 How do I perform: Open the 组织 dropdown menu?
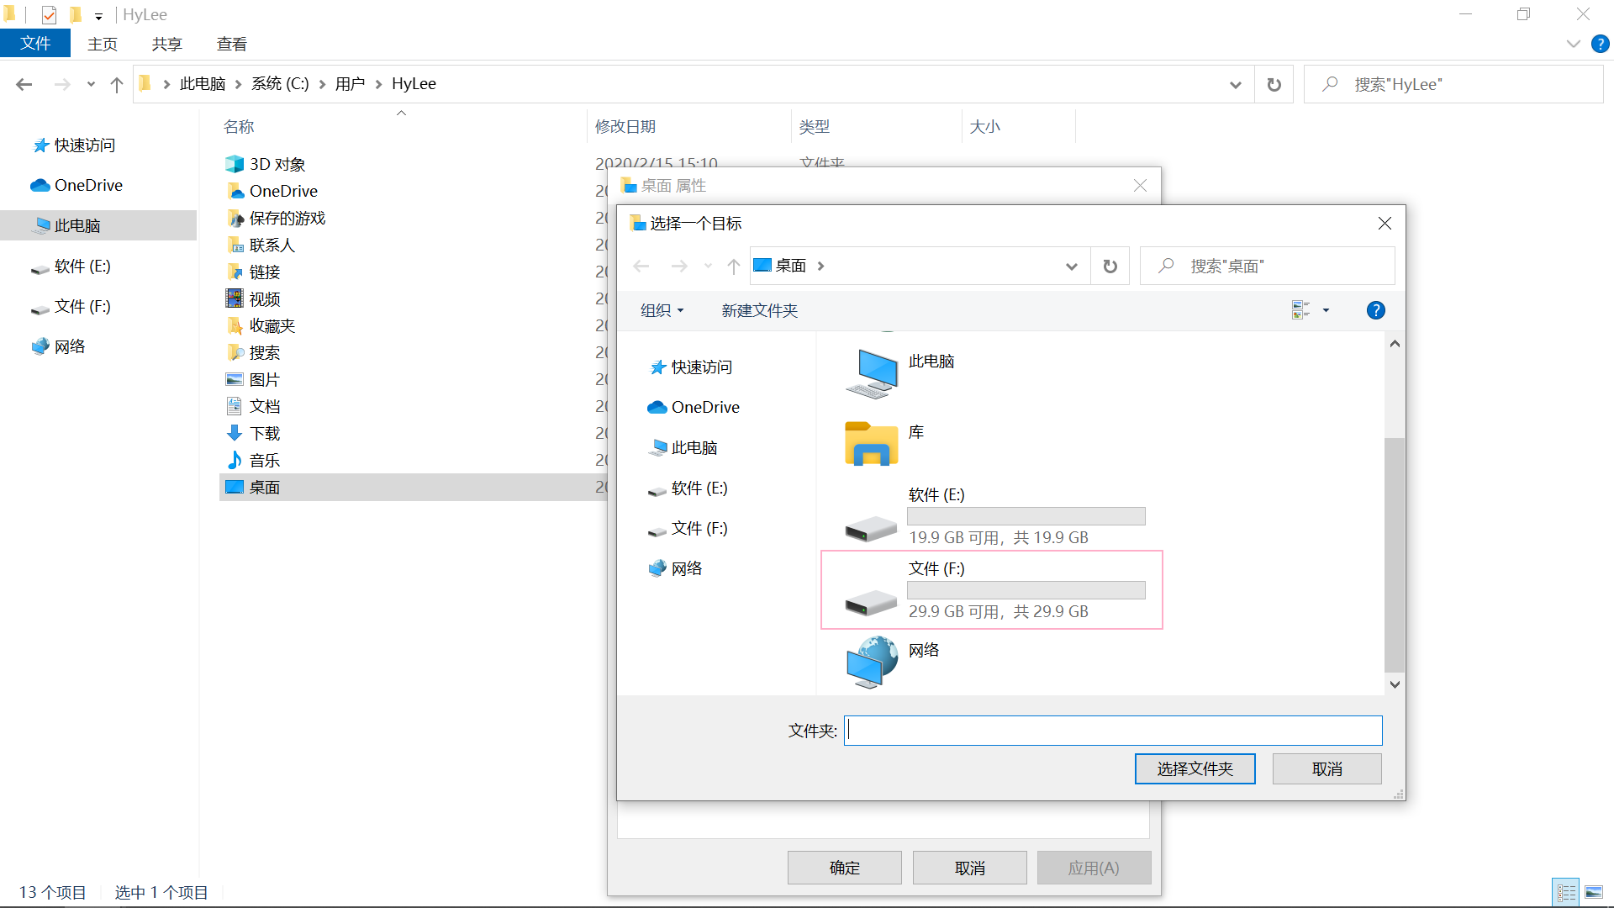click(x=662, y=310)
